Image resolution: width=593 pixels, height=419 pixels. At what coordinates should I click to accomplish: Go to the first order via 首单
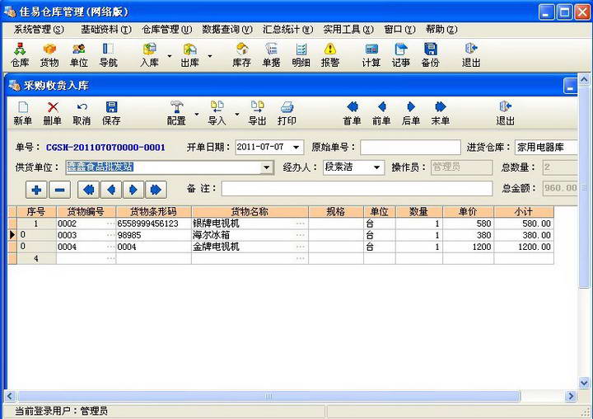(352, 113)
